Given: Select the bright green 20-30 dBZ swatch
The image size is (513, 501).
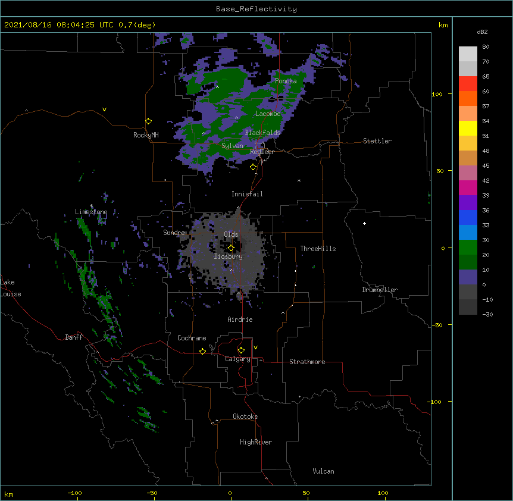Looking at the screenshot, I should click(468, 248).
